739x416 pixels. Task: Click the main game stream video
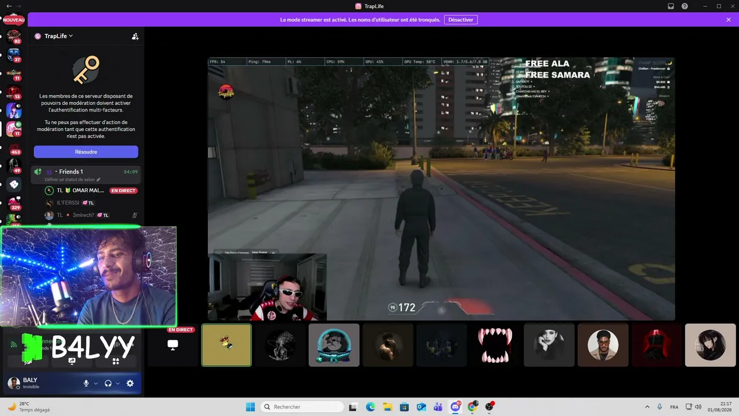pyautogui.click(x=441, y=189)
